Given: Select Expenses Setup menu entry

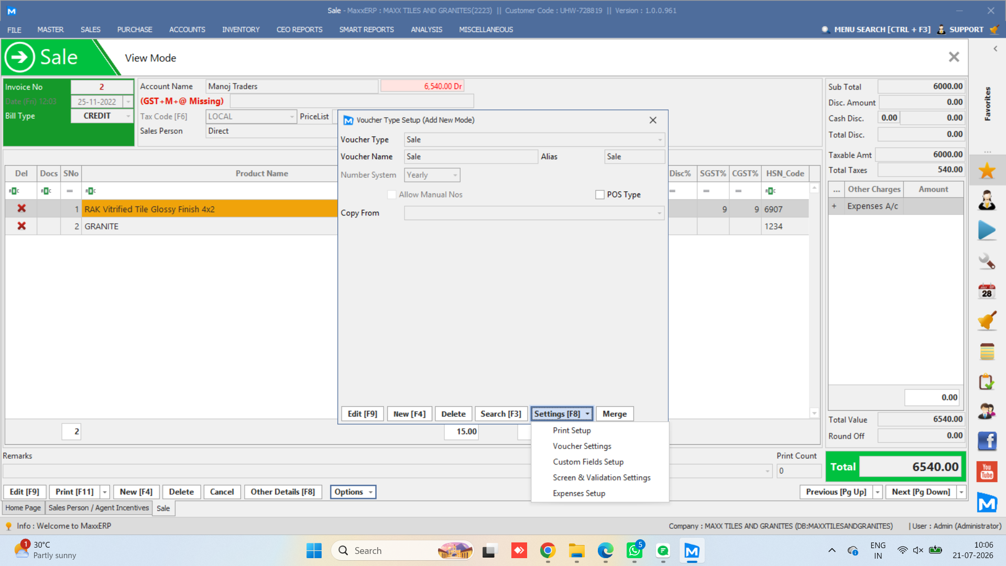Looking at the screenshot, I should pos(579,493).
